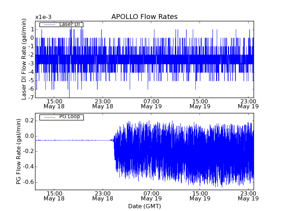The width and height of the screenshot is (282, 211).
Task: Select 15:00 May 19 tick on top plot
Action: click(x=200, y=103)
